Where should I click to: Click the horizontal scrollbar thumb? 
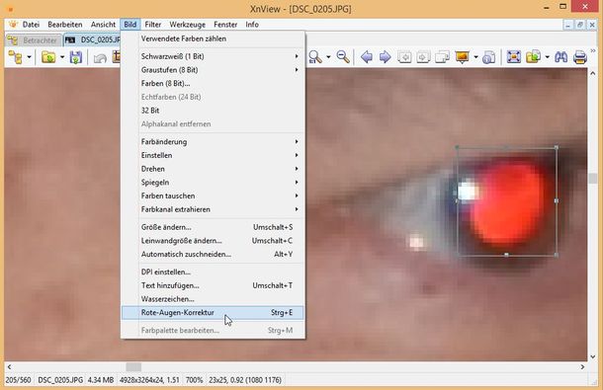click(133, 367)
